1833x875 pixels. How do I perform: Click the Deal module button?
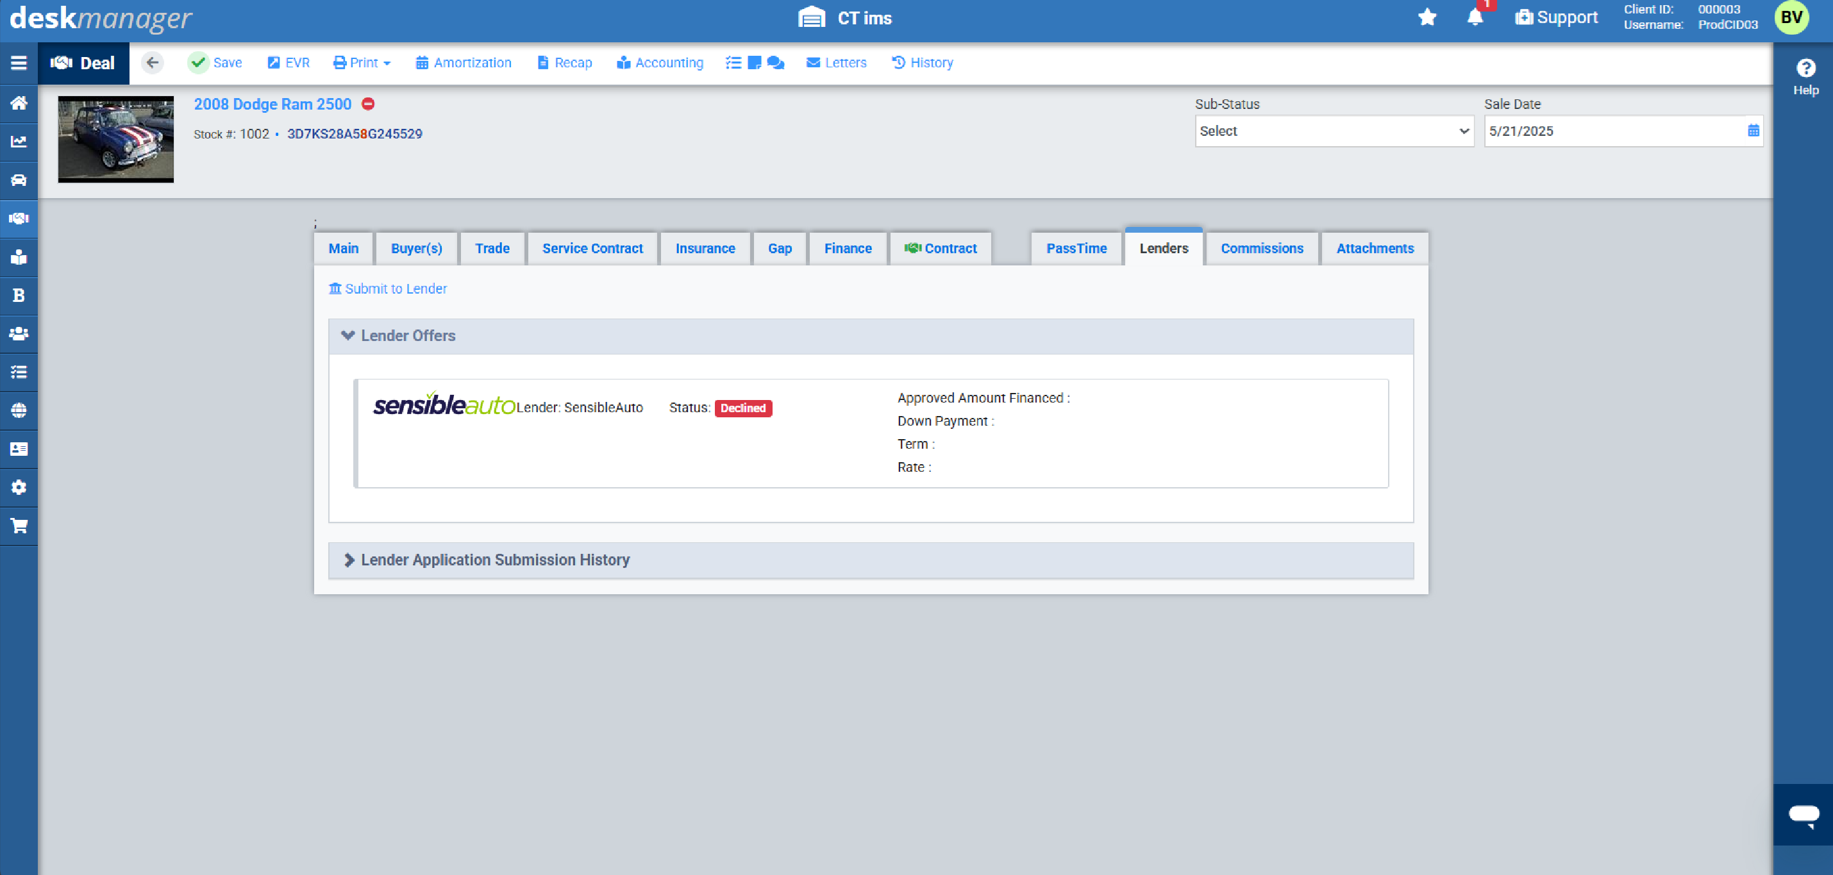click(x=83, y=63)
